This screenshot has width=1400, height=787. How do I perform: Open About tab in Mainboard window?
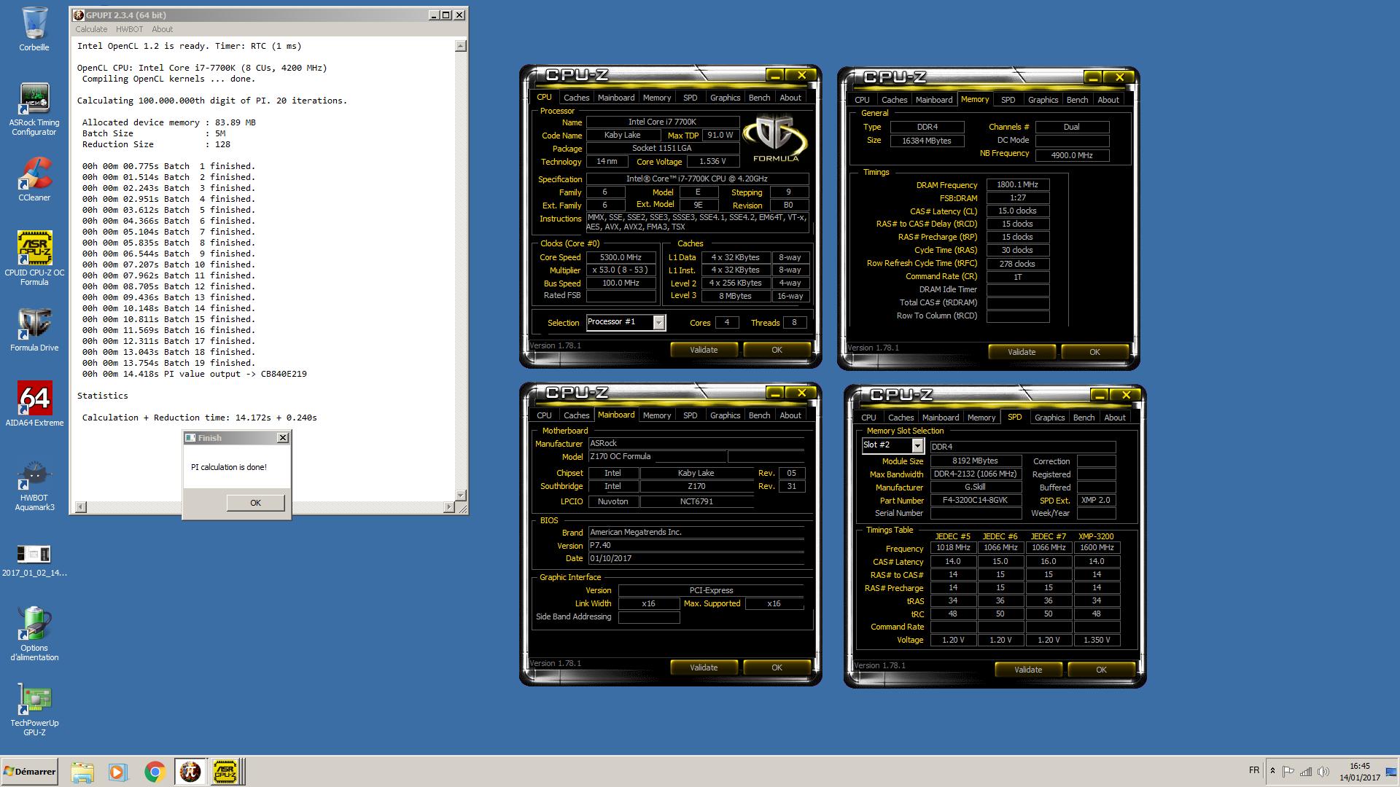(x=790, y=415)
